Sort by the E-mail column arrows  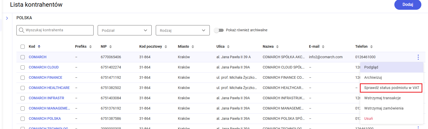pyautogui.click(x=323, y=47)
